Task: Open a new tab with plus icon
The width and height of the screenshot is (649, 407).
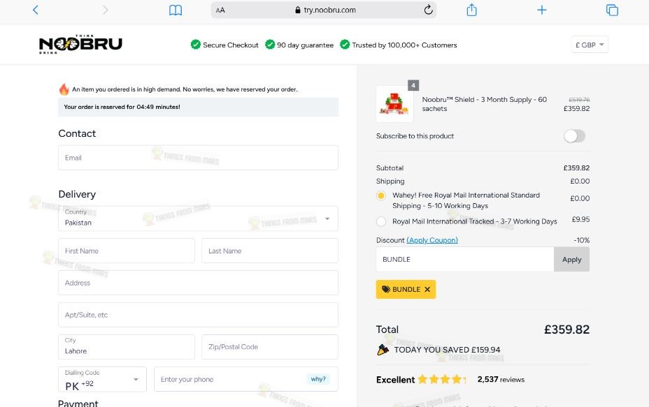Action: point(542,10)
